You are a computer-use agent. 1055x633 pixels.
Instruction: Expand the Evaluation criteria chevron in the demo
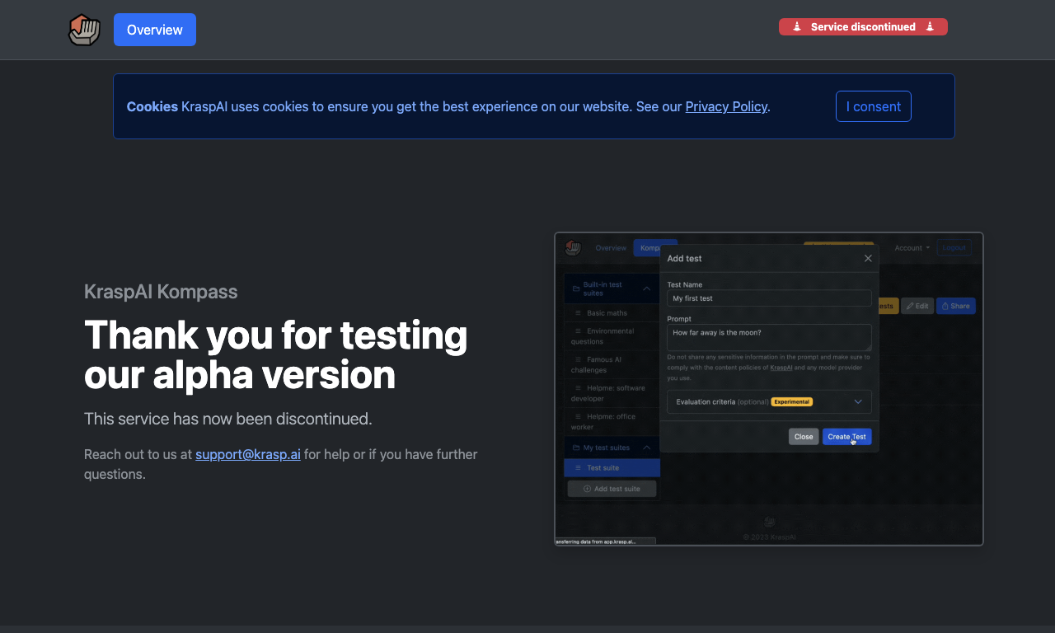tap(858, 401)
